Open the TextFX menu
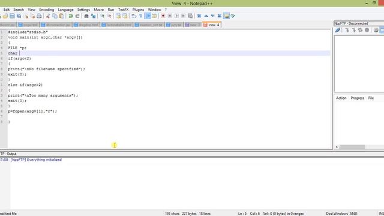 (123, 10)
